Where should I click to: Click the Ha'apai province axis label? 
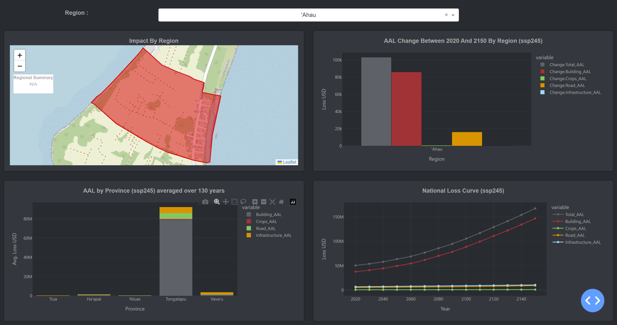click(x=94, y=299)
